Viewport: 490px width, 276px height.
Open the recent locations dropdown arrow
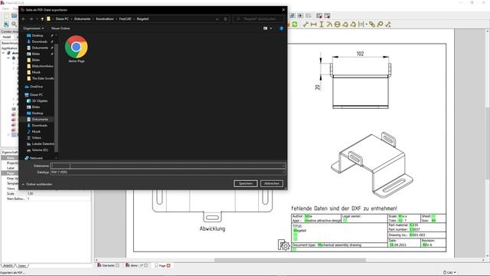(x=37, y=19)
